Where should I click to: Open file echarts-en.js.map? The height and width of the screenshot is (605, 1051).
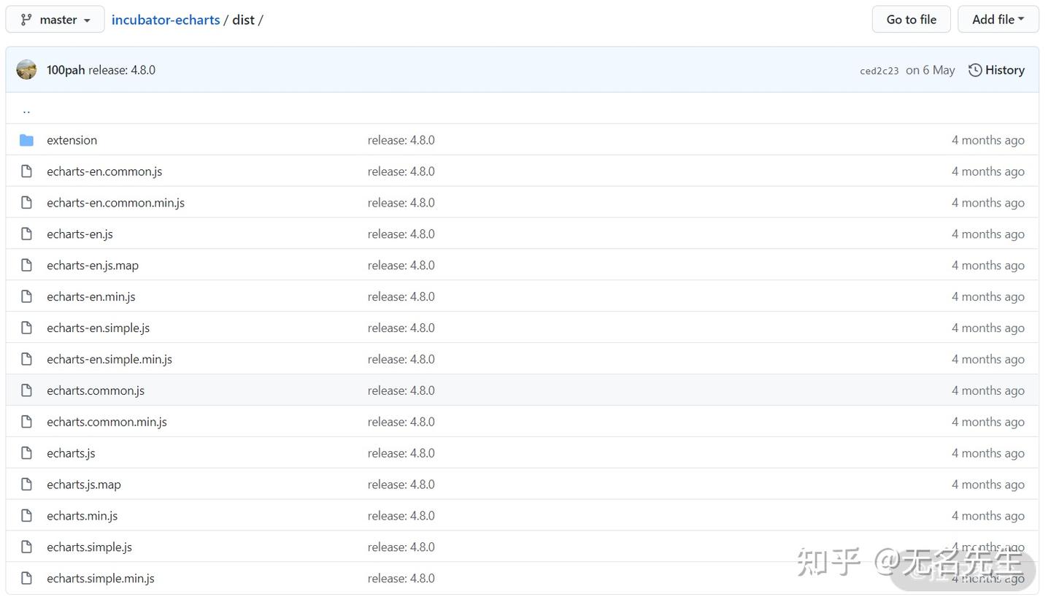click(93, 266)
